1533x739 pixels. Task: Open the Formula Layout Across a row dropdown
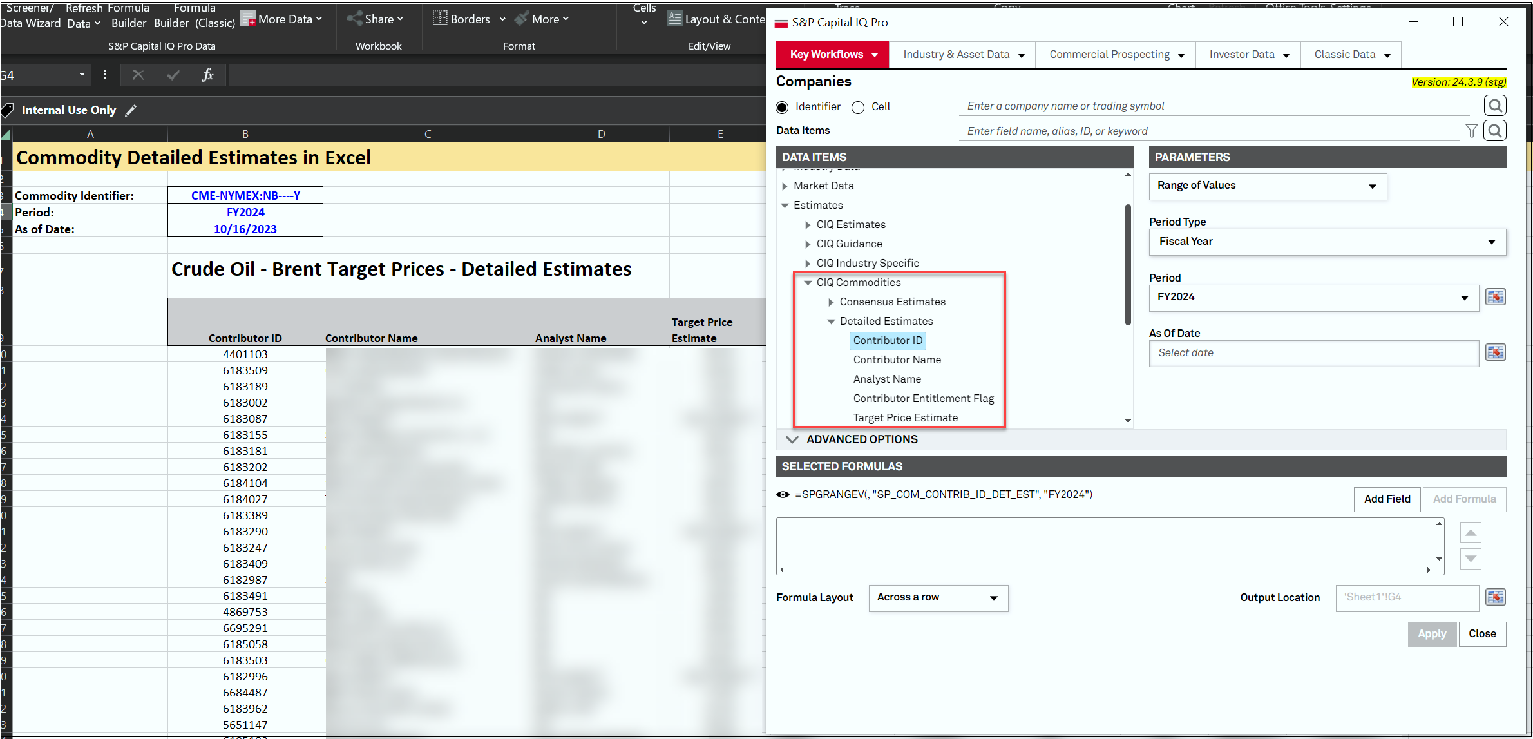938,598
